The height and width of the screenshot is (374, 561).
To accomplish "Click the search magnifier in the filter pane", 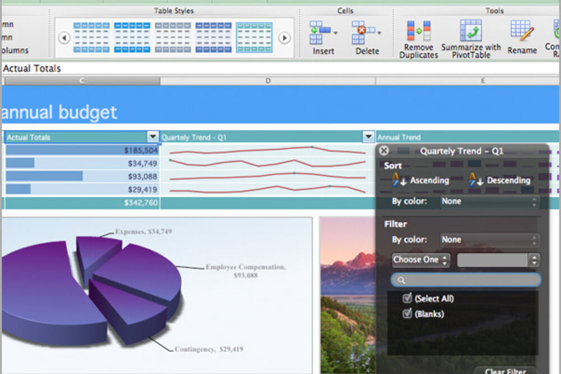I will click(x=401, y=279).
